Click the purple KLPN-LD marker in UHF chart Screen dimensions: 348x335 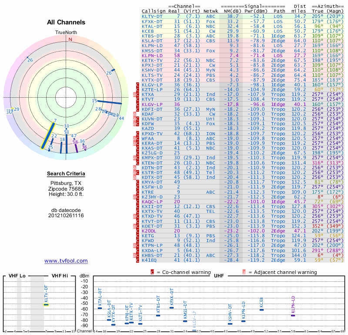pyautogui.click(x=293, y=315)
